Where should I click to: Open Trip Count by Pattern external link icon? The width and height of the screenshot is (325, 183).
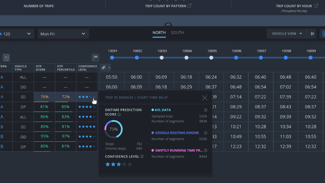[x=189, y=6]
